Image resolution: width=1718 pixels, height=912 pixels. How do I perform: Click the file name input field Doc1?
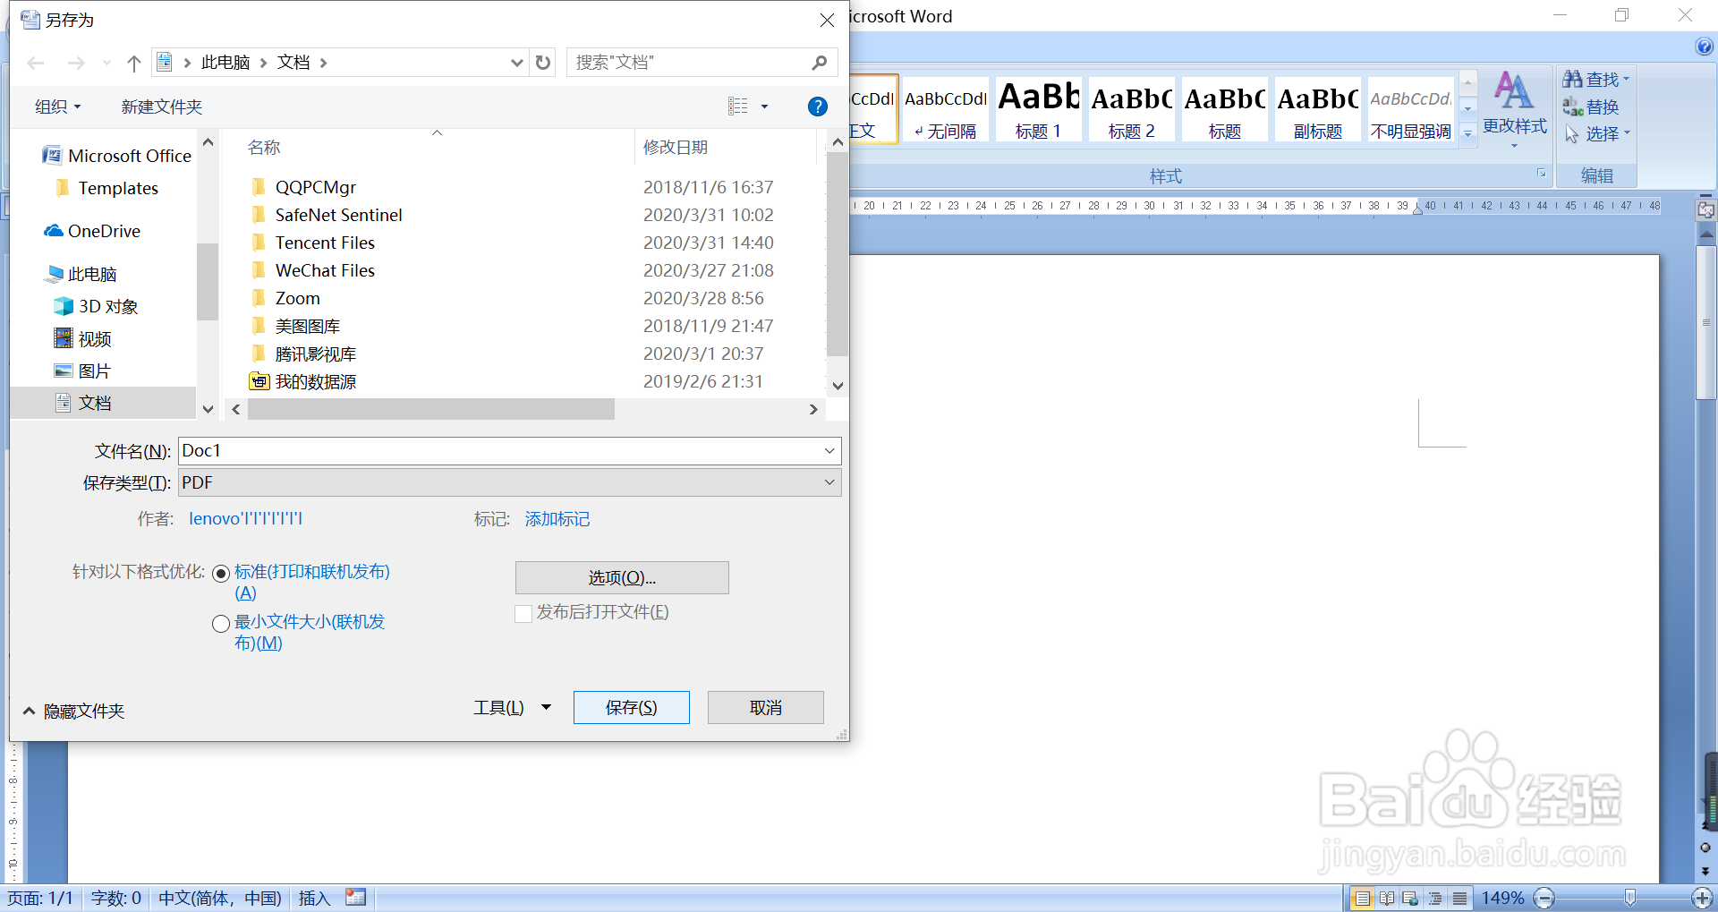[499, 451]
